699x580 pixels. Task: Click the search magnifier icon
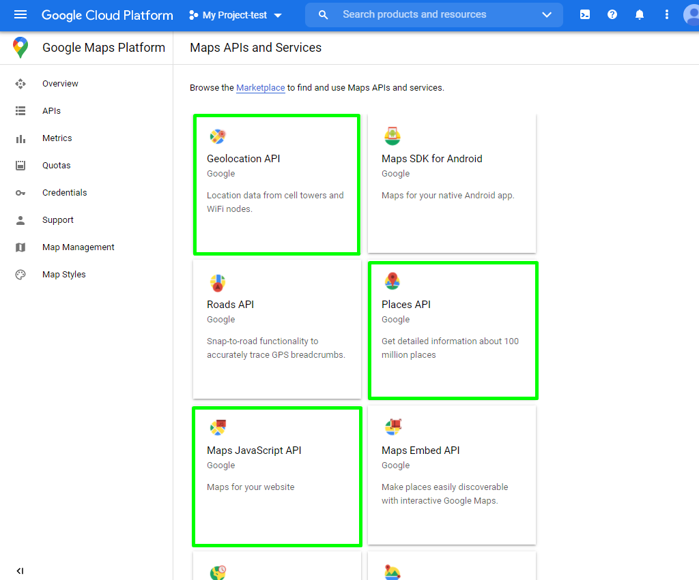[x=323, y=15]
